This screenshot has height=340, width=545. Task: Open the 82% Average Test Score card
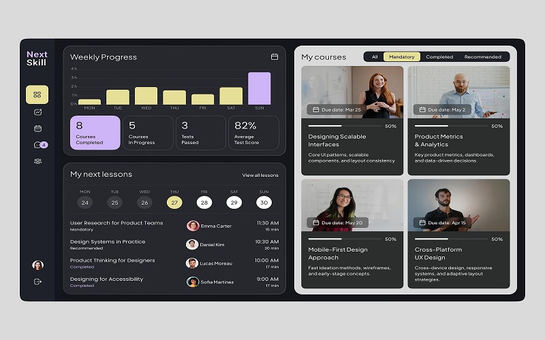[253, 133]
